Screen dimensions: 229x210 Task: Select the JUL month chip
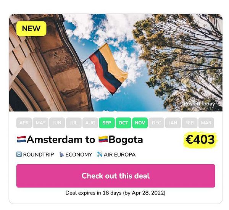click(x=74, y=123)
